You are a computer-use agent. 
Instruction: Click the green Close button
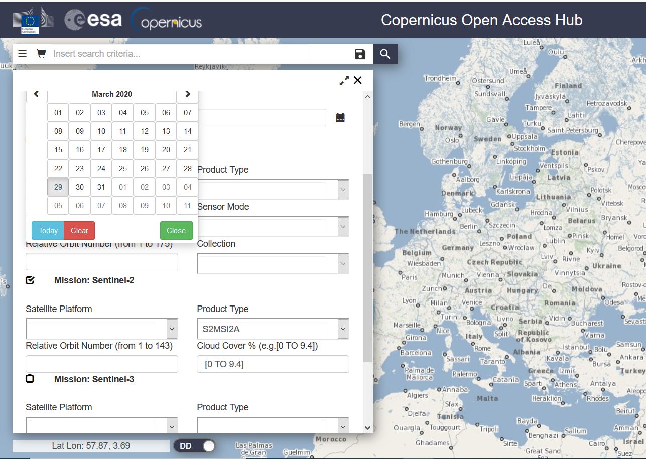click(x=176, y=231)
